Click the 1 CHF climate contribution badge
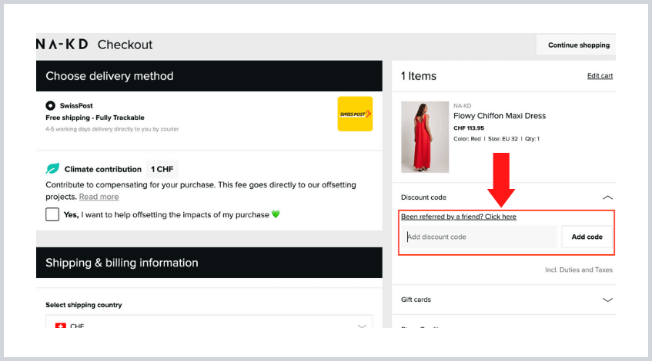Viewport: 652px width, 361px height. (162, 169)
